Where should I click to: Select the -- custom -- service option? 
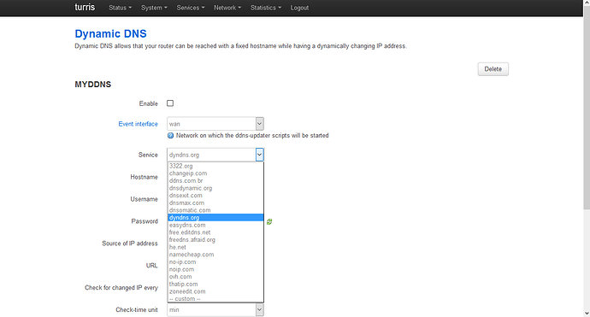215,298
